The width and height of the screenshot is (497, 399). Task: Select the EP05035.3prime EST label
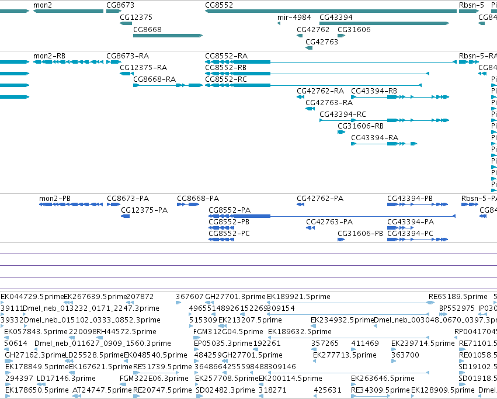(x=223, y=344)
